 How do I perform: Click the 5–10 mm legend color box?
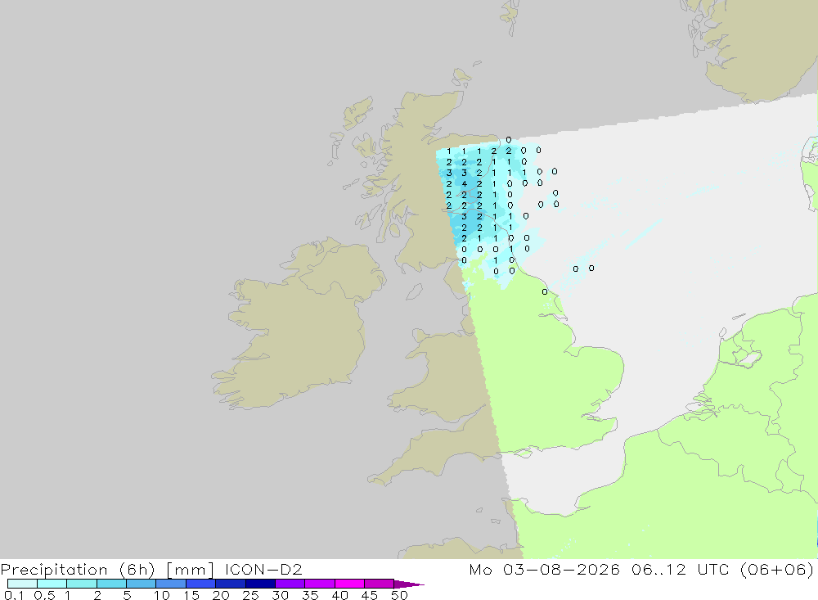pos(142,584)
